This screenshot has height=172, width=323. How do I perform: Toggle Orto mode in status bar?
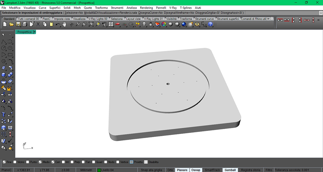tap(170, 170)
